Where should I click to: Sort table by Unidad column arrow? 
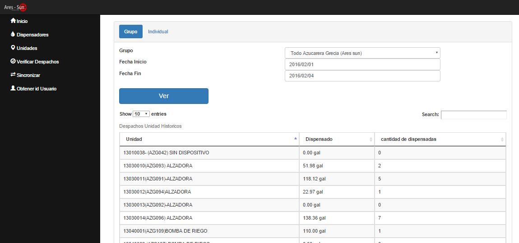pyautogui.click(x=296, y=139)
